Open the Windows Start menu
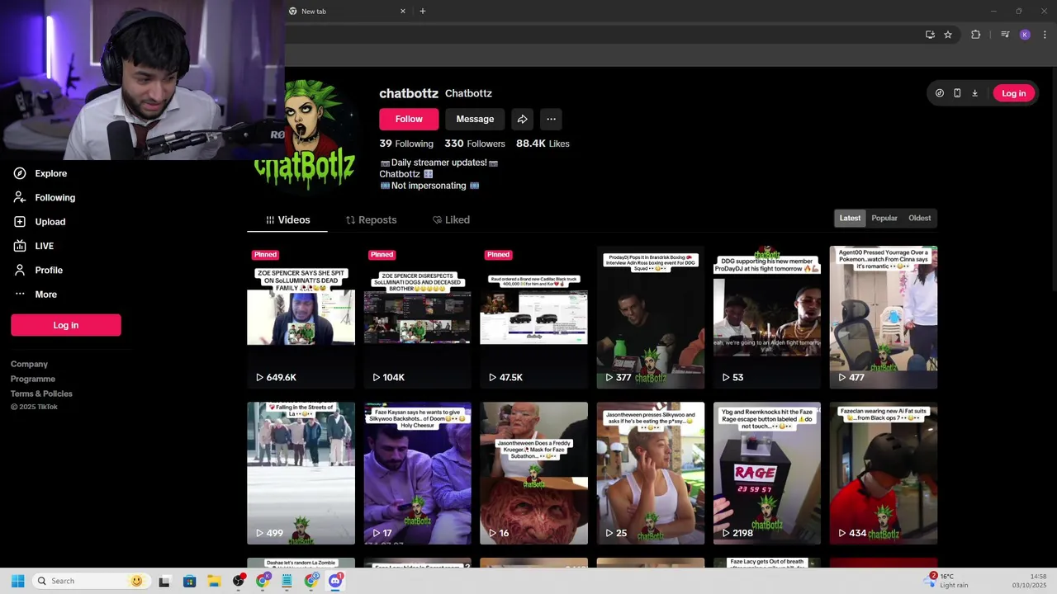Screen dimensions: 1057x594 tap(17, 581)
